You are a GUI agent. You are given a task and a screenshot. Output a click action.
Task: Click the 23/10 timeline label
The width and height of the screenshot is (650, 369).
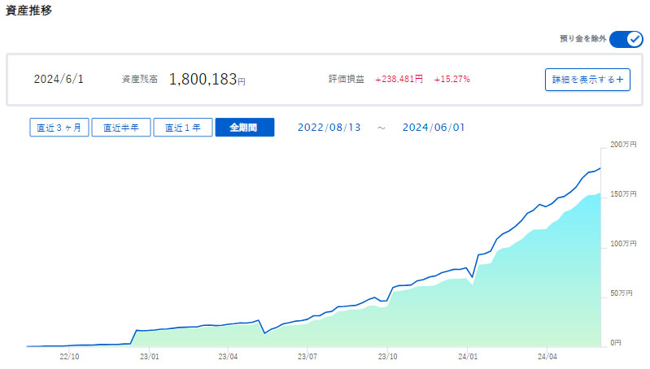click(x=388, y=356)
